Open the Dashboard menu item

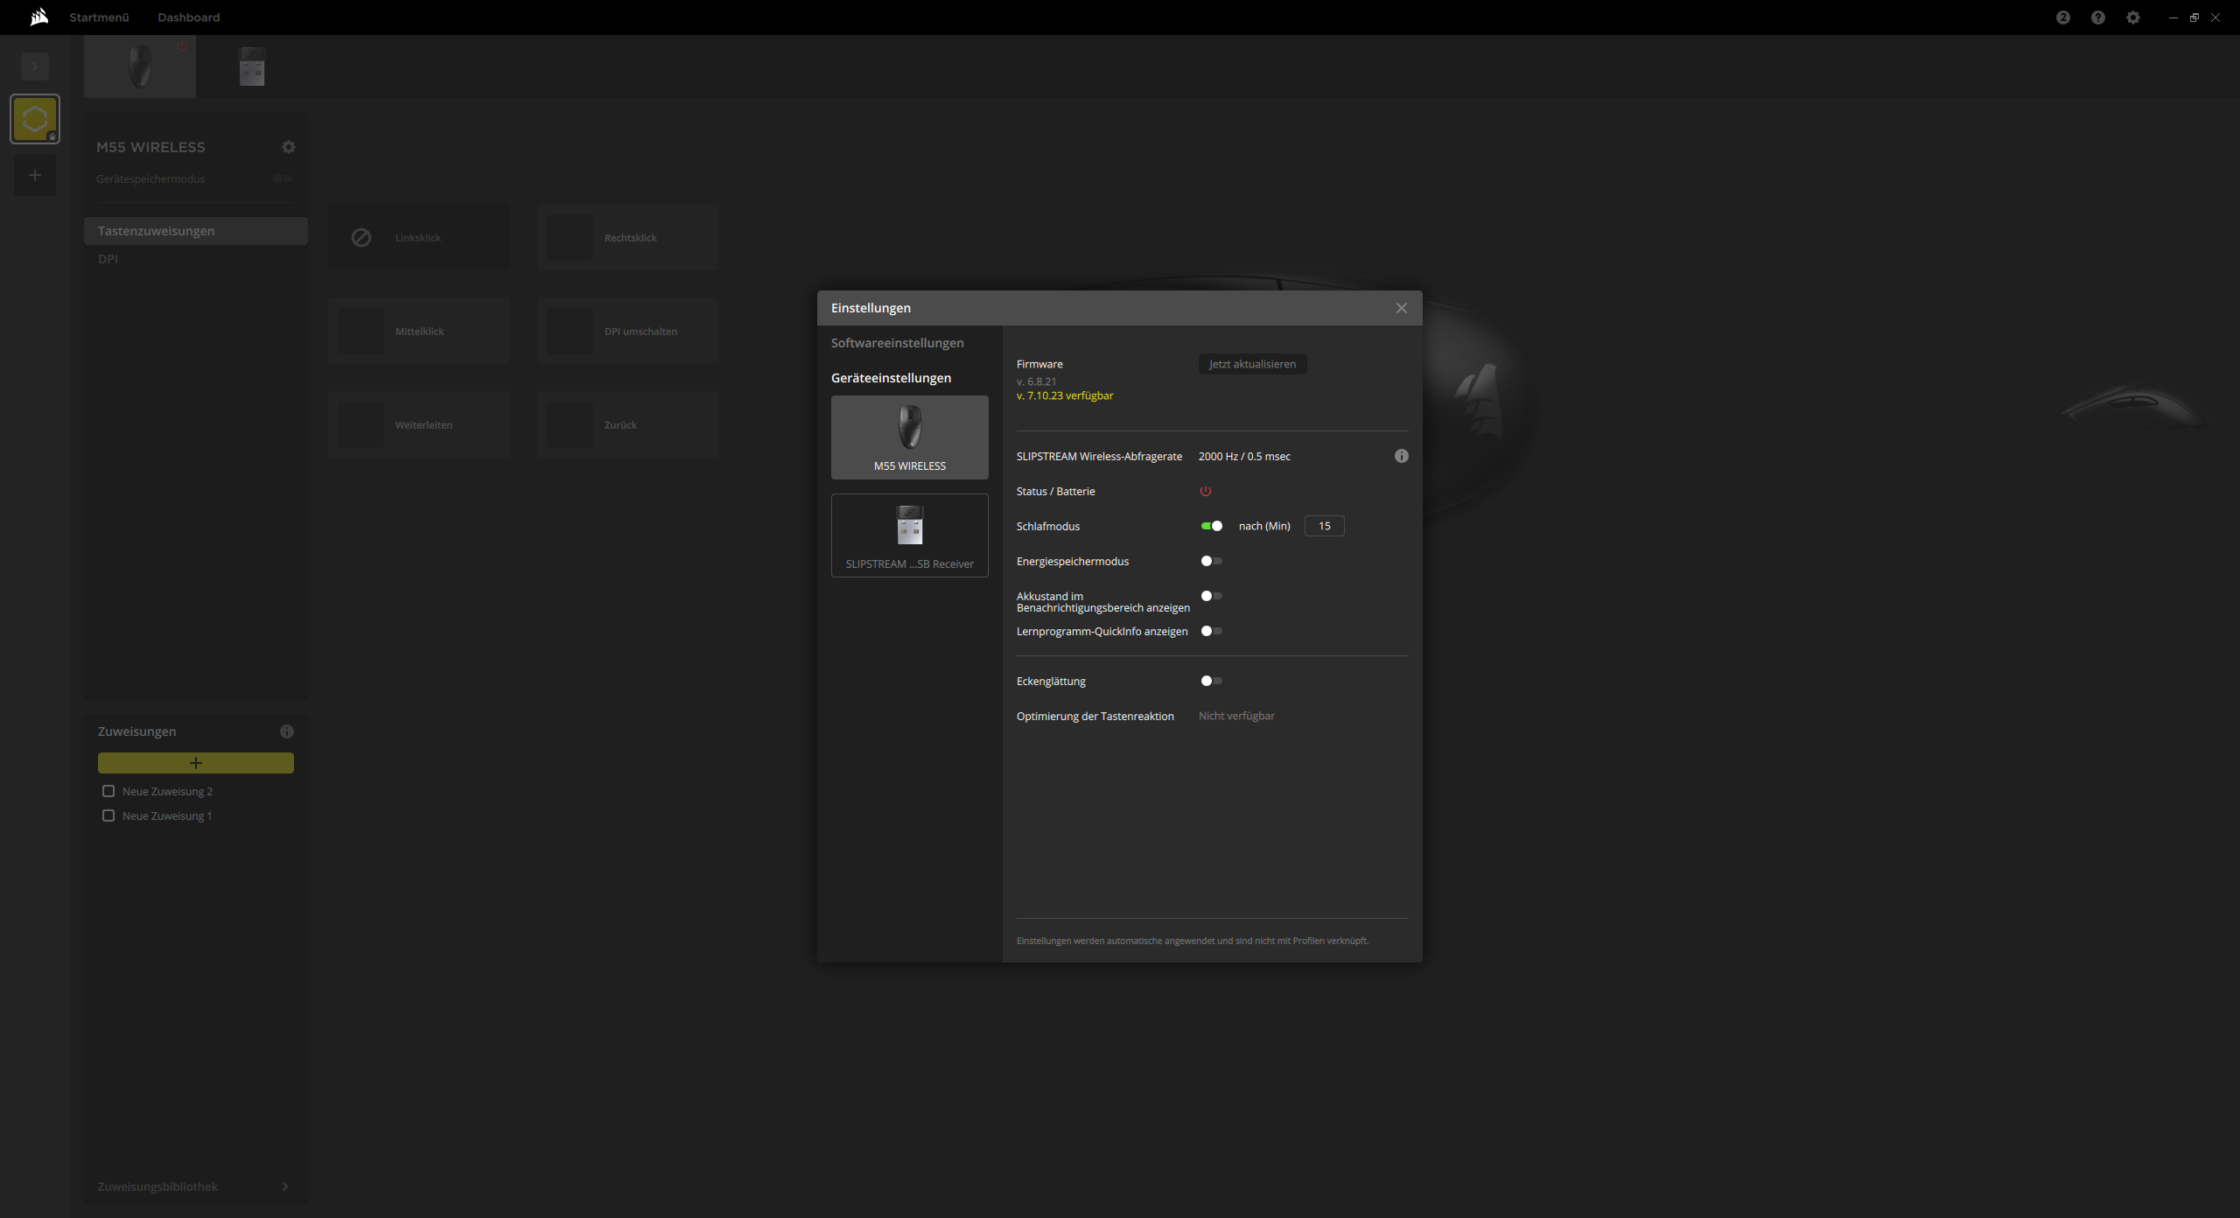tap(188, 17)
